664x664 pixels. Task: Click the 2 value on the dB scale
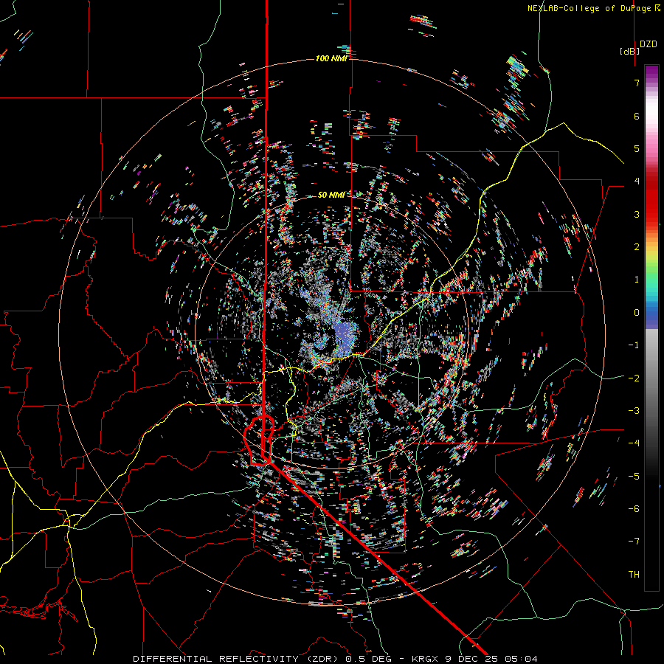click(x=637, y=247)
